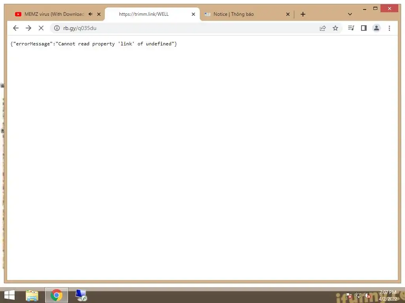Screen dimensions: 405x303
Task: Click the errorMessage JSON text
Action: click(94, 44)
